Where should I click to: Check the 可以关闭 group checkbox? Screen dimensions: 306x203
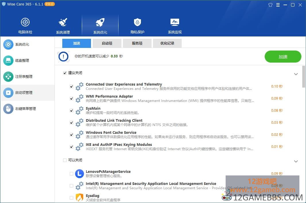(65, 160)
